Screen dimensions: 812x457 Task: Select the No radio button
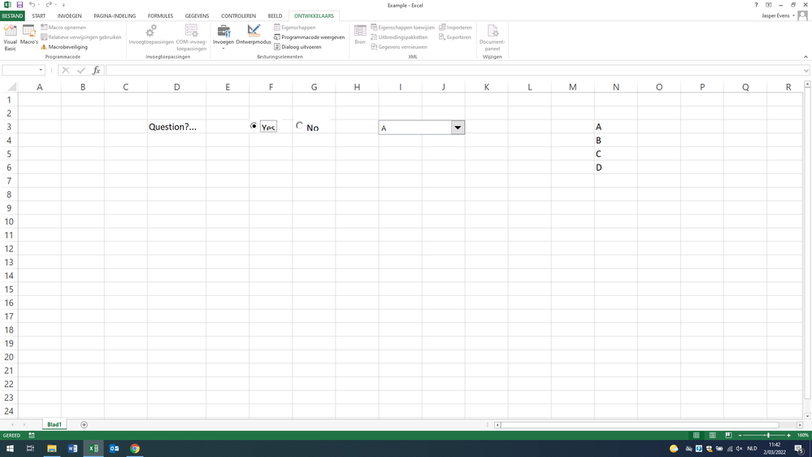[x=299, y=125]
